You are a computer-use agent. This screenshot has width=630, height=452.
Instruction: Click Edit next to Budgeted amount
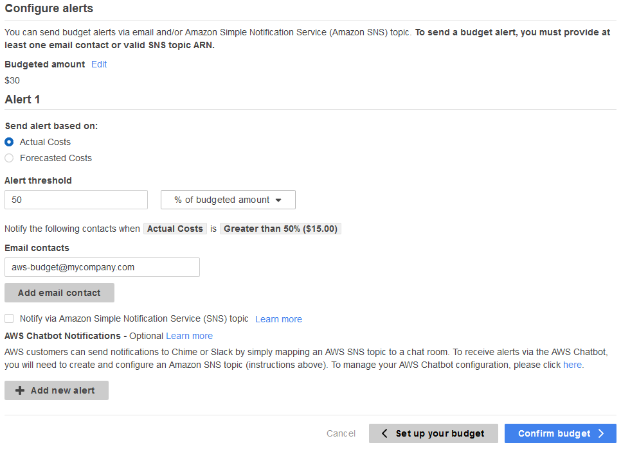click(x=99, y=64)
